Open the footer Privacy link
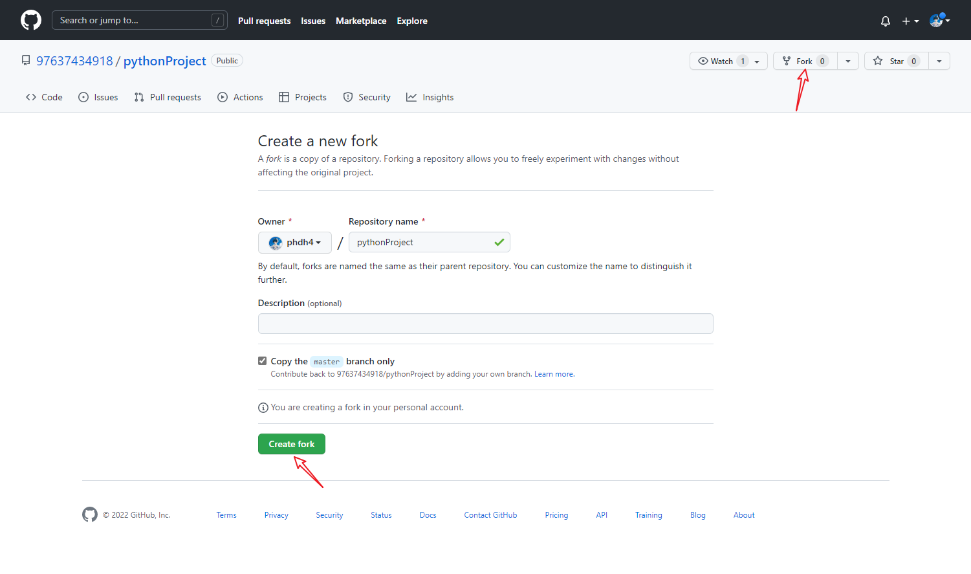971x574 pixels. pyautogui.click(x=276, y=515)
